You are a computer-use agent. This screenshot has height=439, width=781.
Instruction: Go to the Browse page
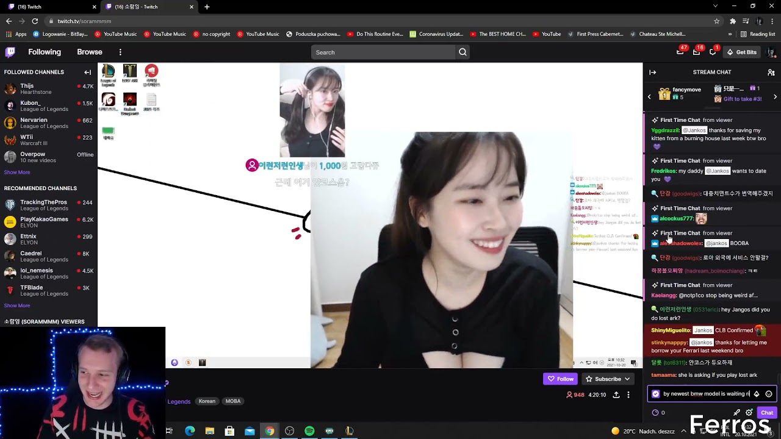point(90,52)
